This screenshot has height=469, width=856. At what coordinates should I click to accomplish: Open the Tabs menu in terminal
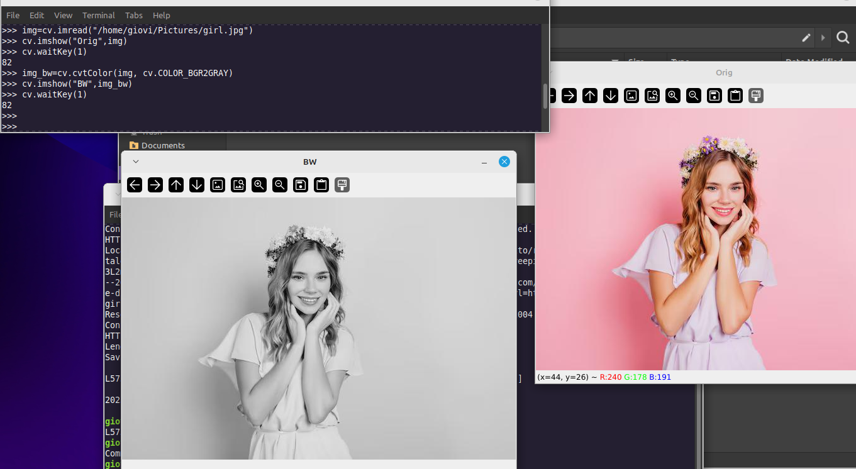(133, 15)
